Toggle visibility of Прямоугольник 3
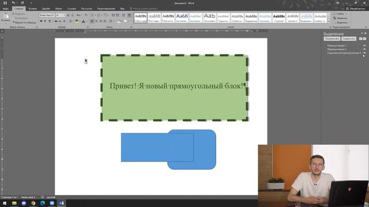Screen dimensions: 369x207 (364, 45)
